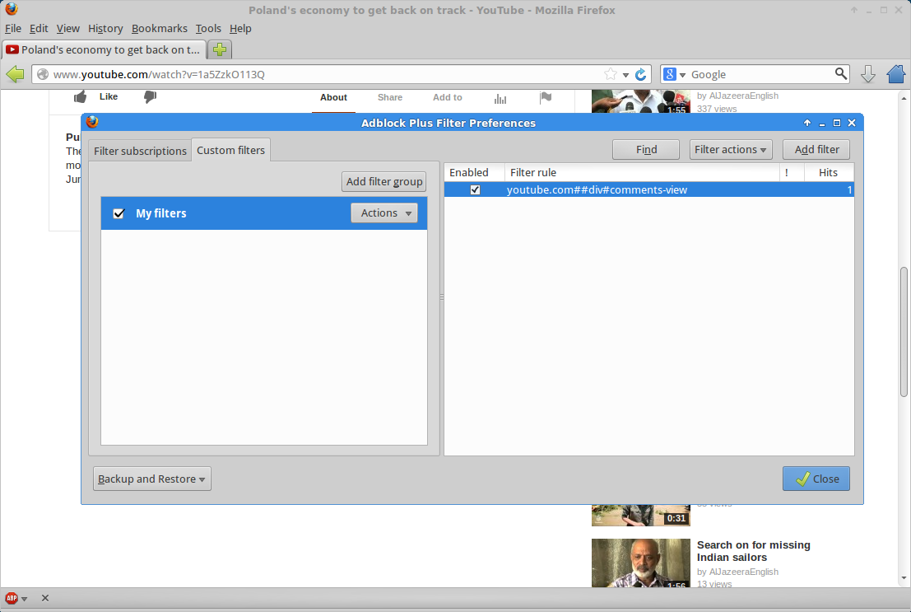This screenshot has width=911, height=612.
Task: Click the Add filter button
Action: pyautogui.click(x=816, y=150)
